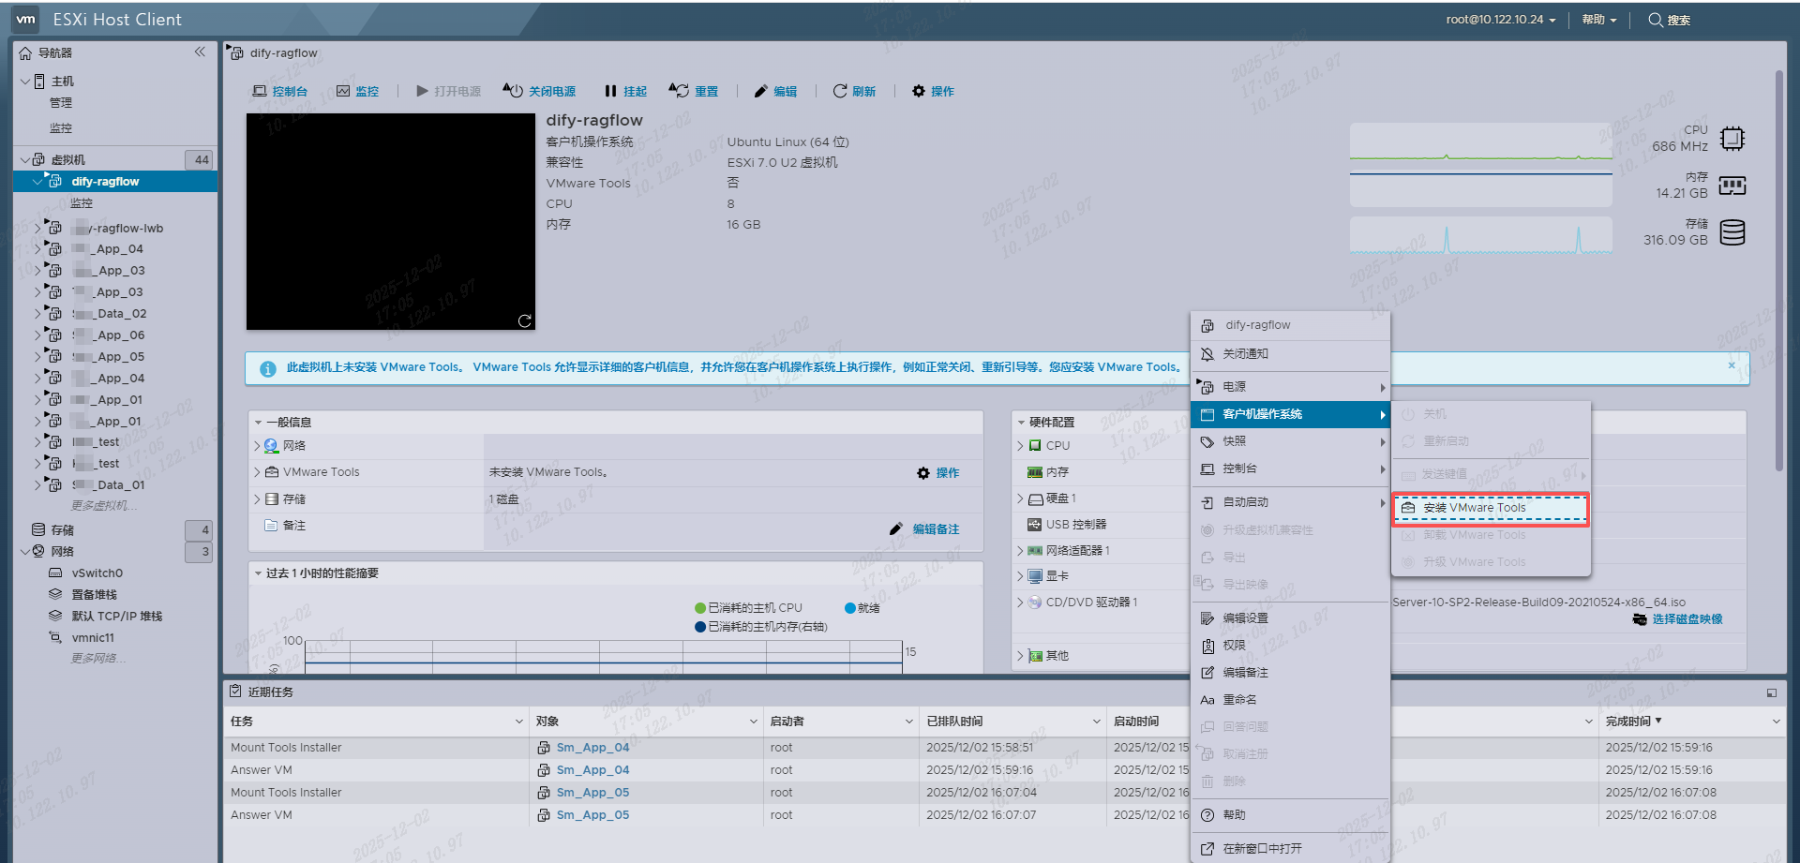Collapse the Virtual Machines tree node
The width and height of the screenshot is (1800, 863).
click(x=25, y=160)
